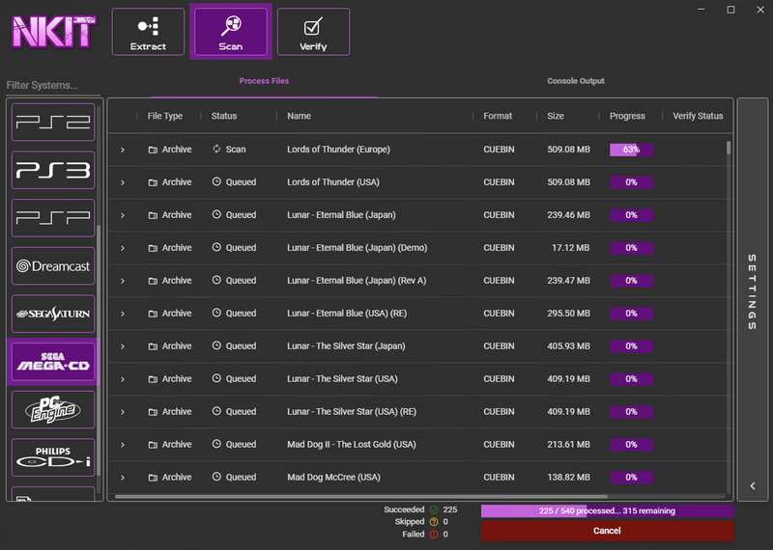Click the file list horizontal scrollbar
This screenshot has height=550, width=773.
[x=360, y=497]
